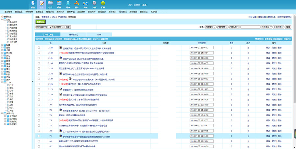
Task: Click the page icon beside 快讯
Action: 8,108
